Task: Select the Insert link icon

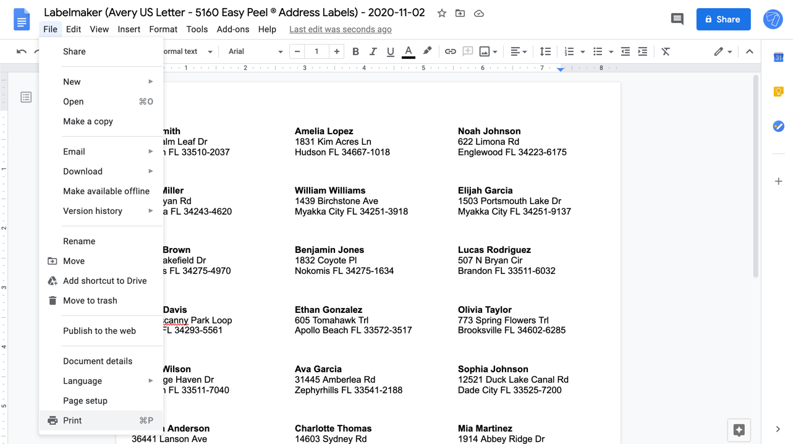Action: (x=450, y=51)
